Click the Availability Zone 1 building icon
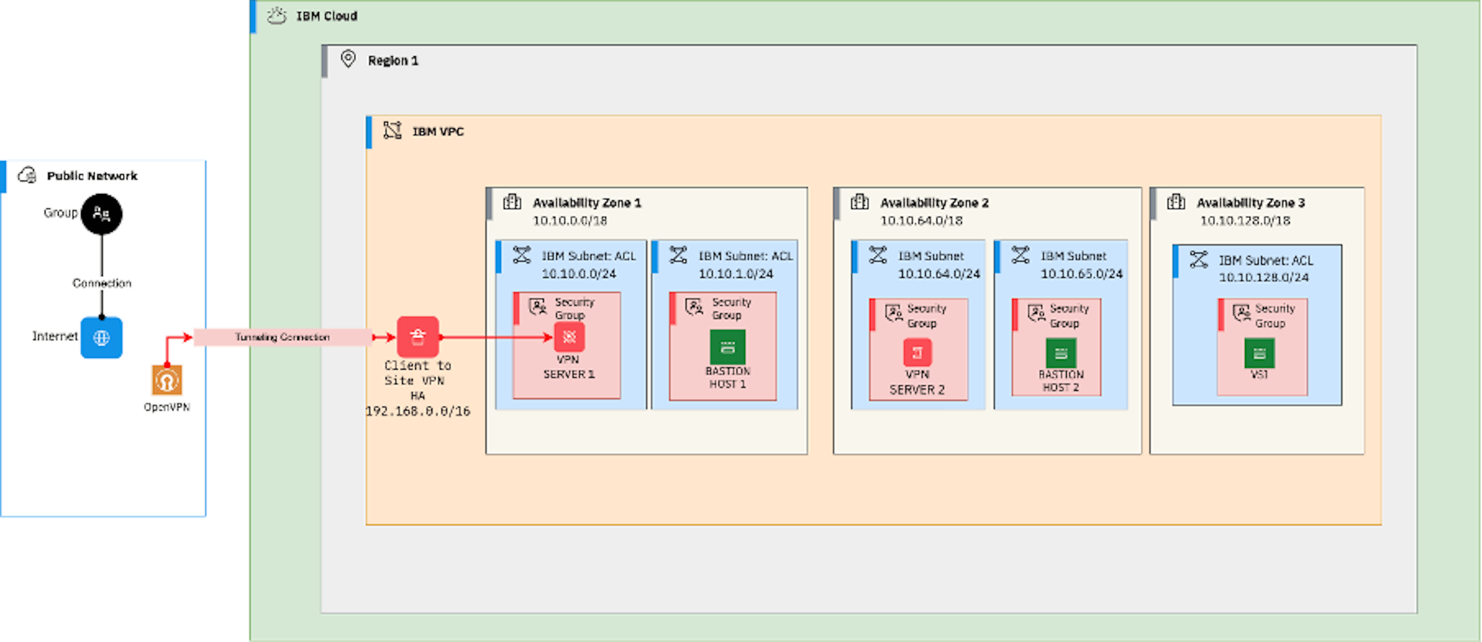The width and height of the screenshot is (1482, 642). [512, 202]
